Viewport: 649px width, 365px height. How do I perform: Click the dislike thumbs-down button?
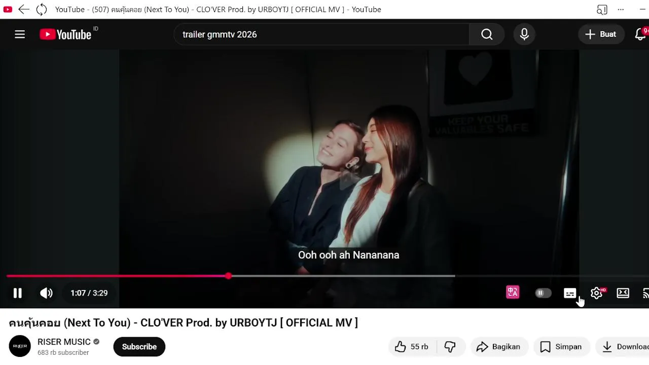450,347
